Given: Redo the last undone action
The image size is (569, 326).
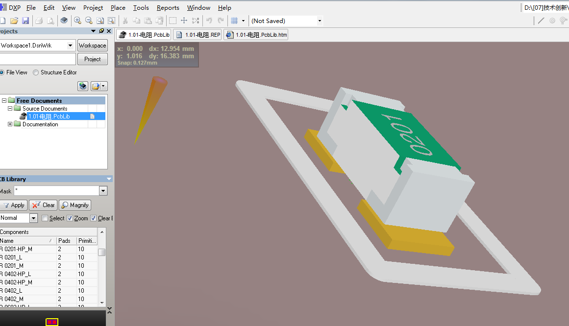Looking at the screenshot, I should [x=221, y=21].
